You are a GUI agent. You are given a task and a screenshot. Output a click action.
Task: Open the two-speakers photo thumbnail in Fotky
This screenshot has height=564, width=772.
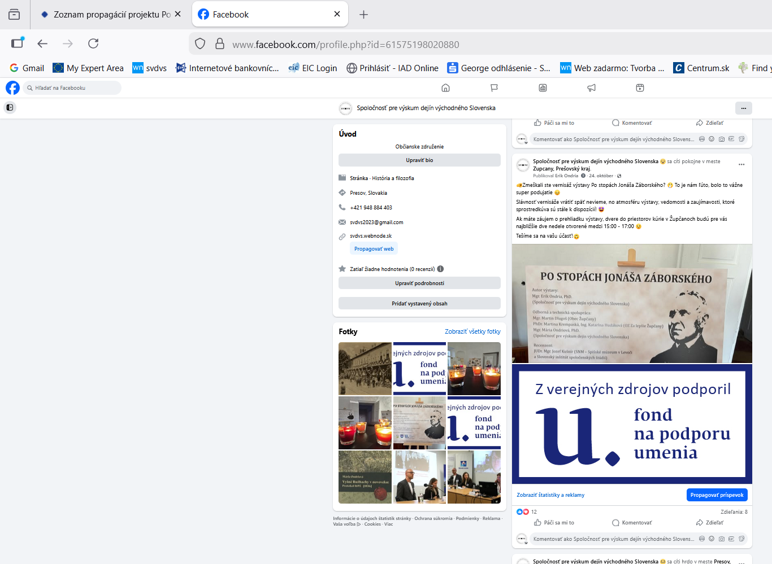(419, 477)
